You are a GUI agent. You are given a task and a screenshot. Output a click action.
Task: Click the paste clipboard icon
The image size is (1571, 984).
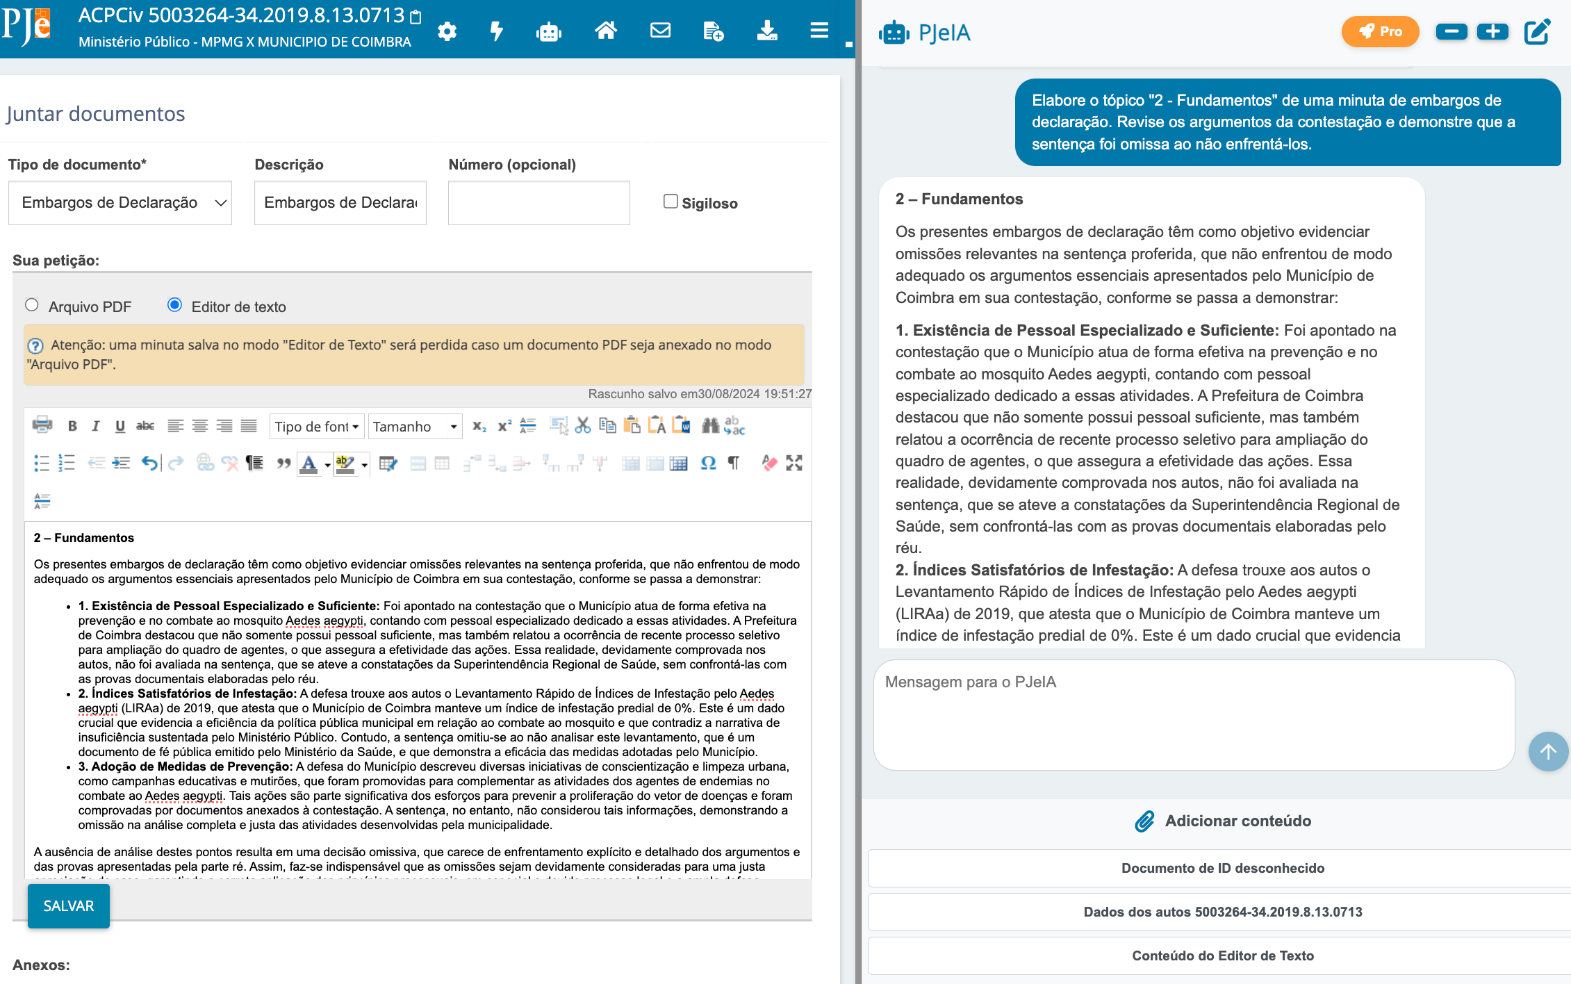click(632, 425)
